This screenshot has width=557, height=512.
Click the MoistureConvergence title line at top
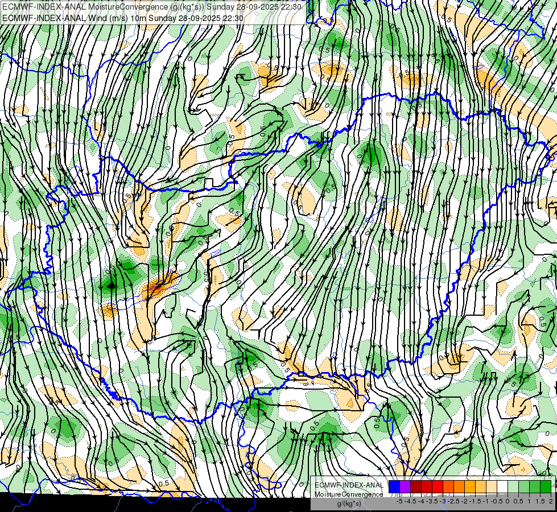(x=152, y=7)
